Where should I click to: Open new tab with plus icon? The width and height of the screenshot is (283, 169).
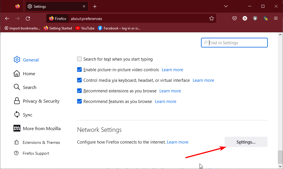[x=95, y=7]
